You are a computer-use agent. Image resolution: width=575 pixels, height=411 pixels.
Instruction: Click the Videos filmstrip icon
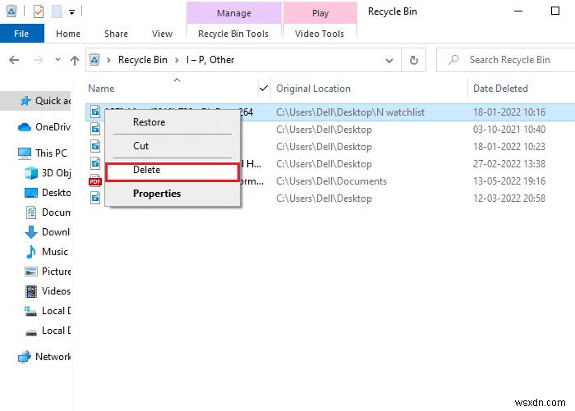click(x=31, y=291)
